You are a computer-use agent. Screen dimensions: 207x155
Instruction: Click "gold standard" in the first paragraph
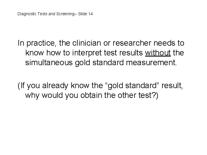pos(99,63)
